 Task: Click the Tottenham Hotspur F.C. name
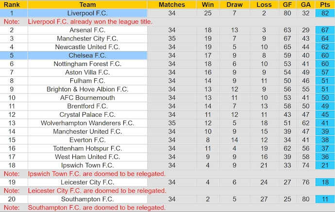pos(87,148)
